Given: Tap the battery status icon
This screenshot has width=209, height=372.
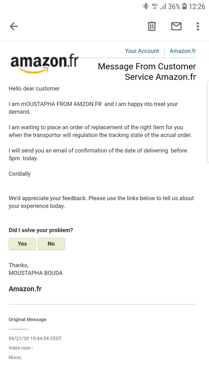Looking at the screenshot, I should [185, 6].
